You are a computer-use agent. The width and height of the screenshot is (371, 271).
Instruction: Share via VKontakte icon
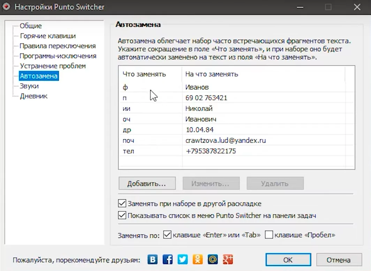tap(153, 260)
